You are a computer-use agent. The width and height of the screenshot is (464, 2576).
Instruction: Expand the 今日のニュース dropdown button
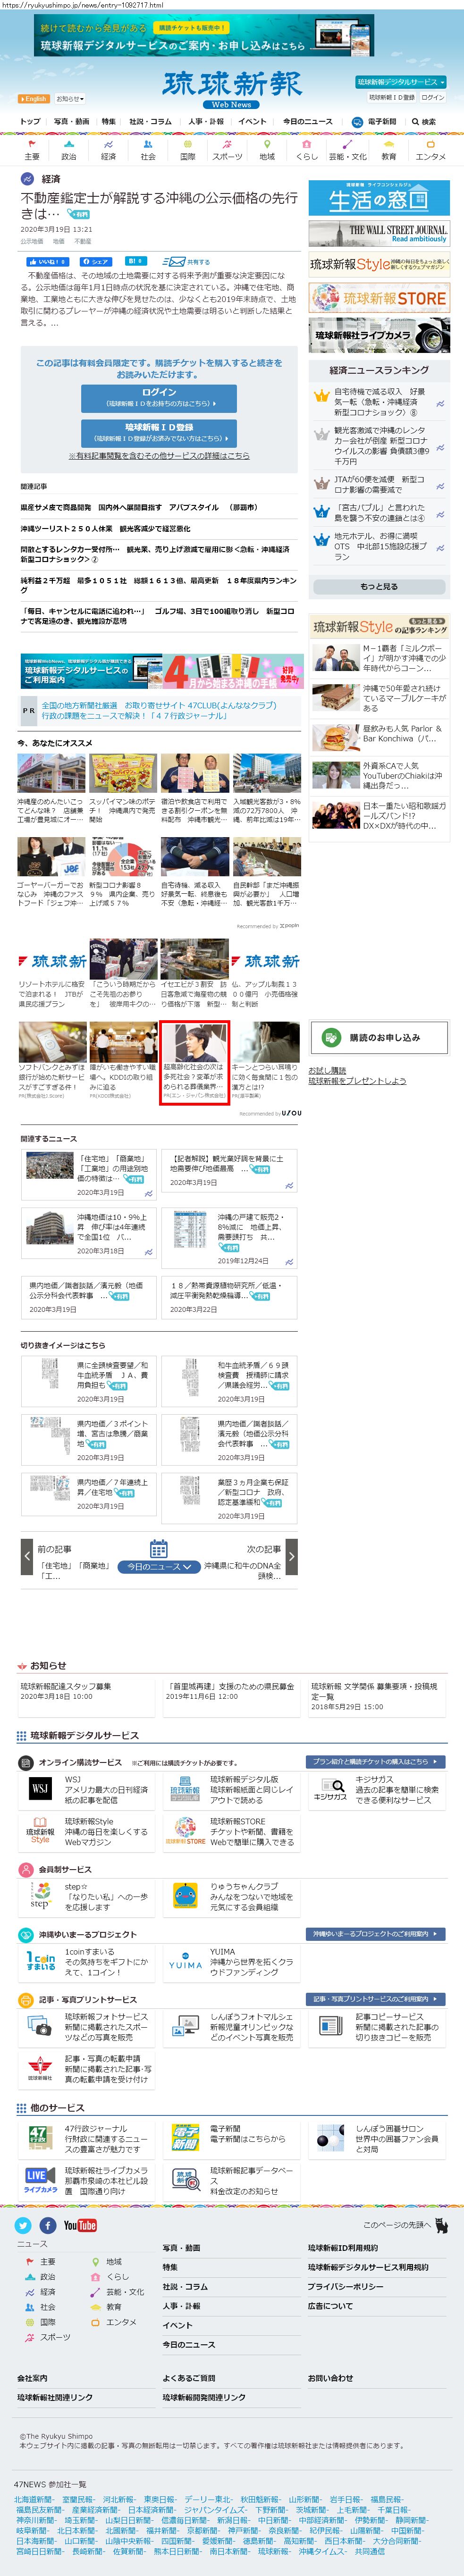tap(158, 1566)
